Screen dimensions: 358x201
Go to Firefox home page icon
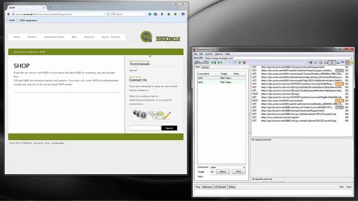point(169,14)
